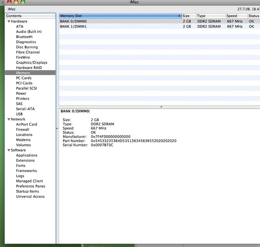This screenshot has width=260, height=247.
Task: Select Preference Panes entry
Action: point(31,186)
